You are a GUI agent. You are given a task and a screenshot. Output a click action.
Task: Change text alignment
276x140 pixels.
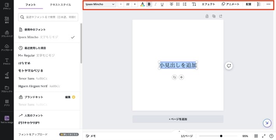(x=171, y=4)
